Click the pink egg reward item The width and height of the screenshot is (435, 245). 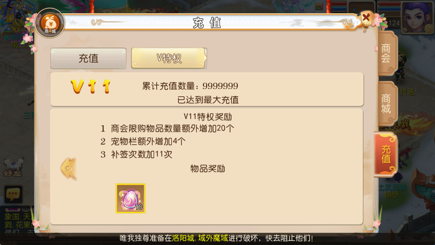pyautogui.click(x=130, y=198)
